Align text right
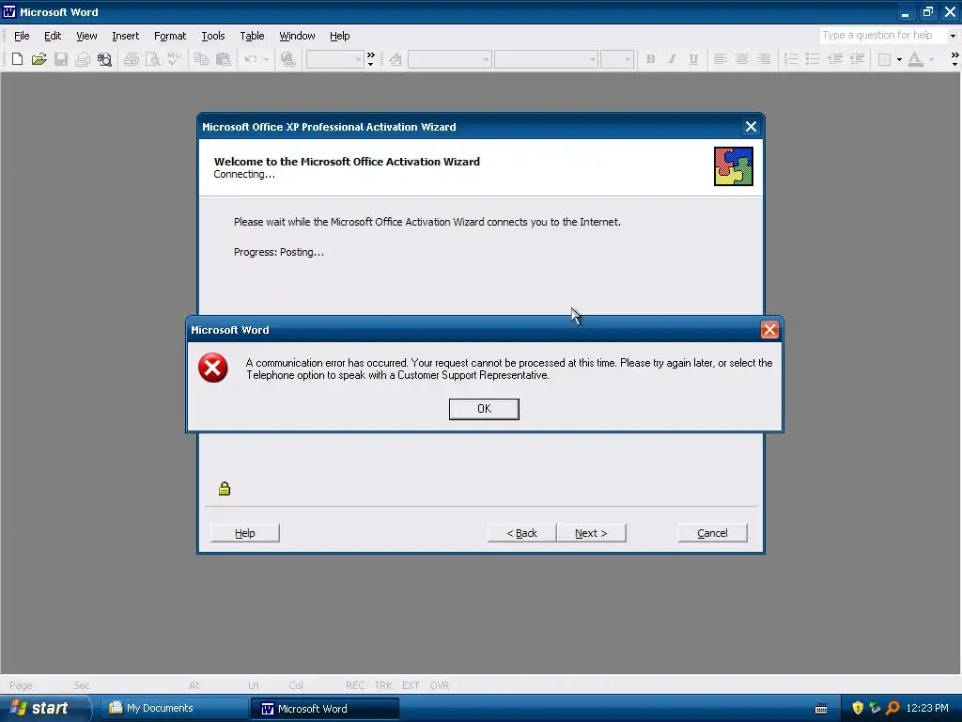This screenshot has width=962, height=722. [764, 59]
